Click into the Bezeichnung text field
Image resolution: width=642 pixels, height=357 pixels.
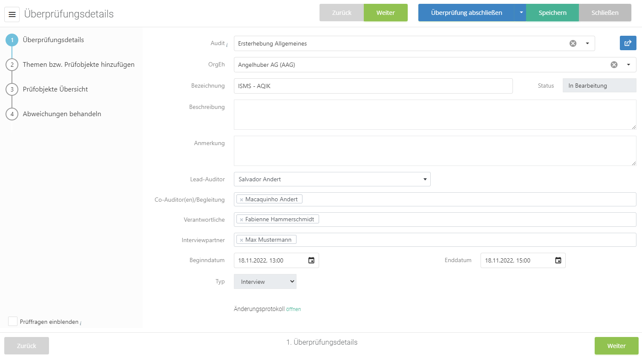[373, 86]
